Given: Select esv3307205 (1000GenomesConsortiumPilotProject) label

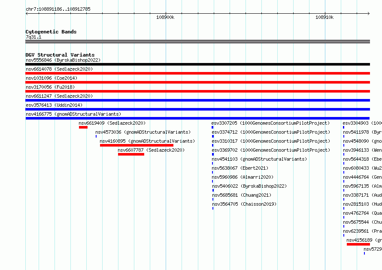Looking at the screenshot, I should 270,123.
